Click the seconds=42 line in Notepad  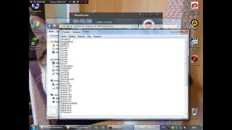click(x=67, y=79)
